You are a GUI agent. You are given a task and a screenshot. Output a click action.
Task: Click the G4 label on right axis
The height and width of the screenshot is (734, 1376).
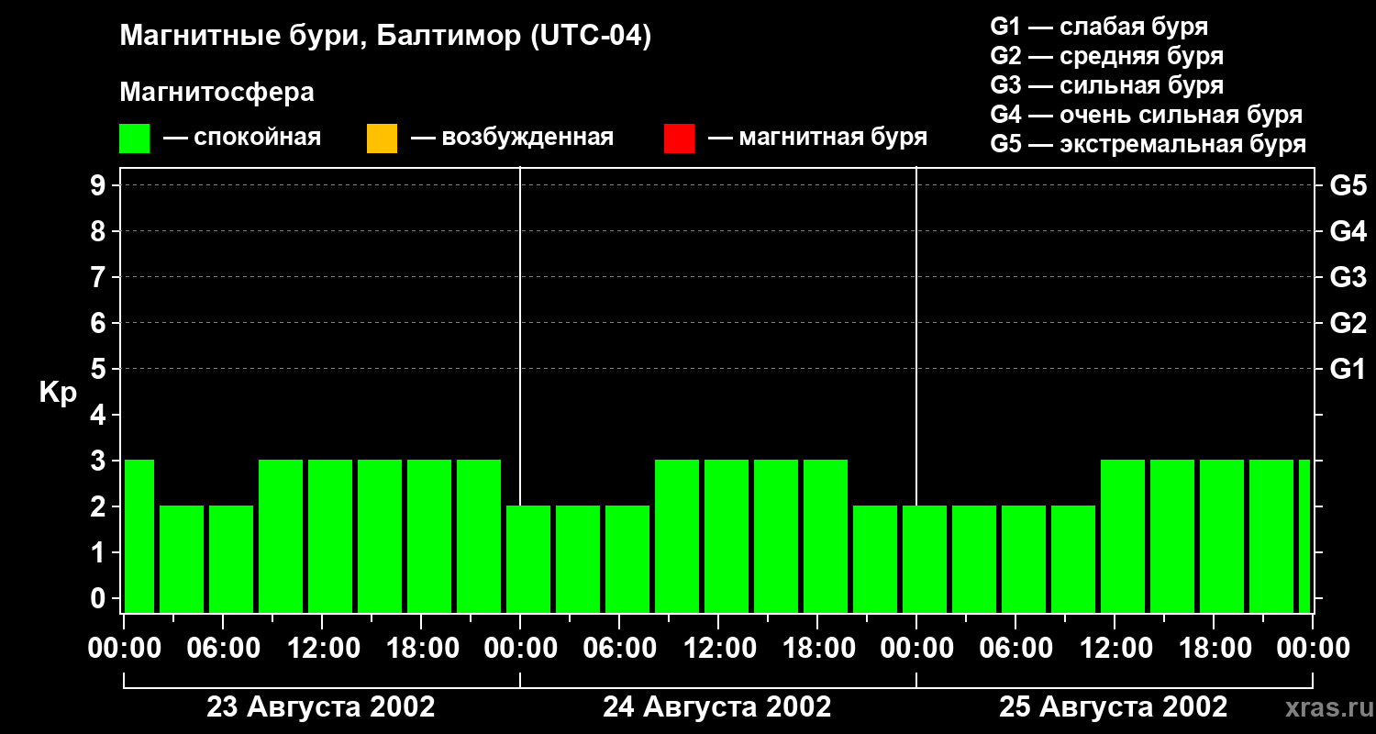[1348, 232]
